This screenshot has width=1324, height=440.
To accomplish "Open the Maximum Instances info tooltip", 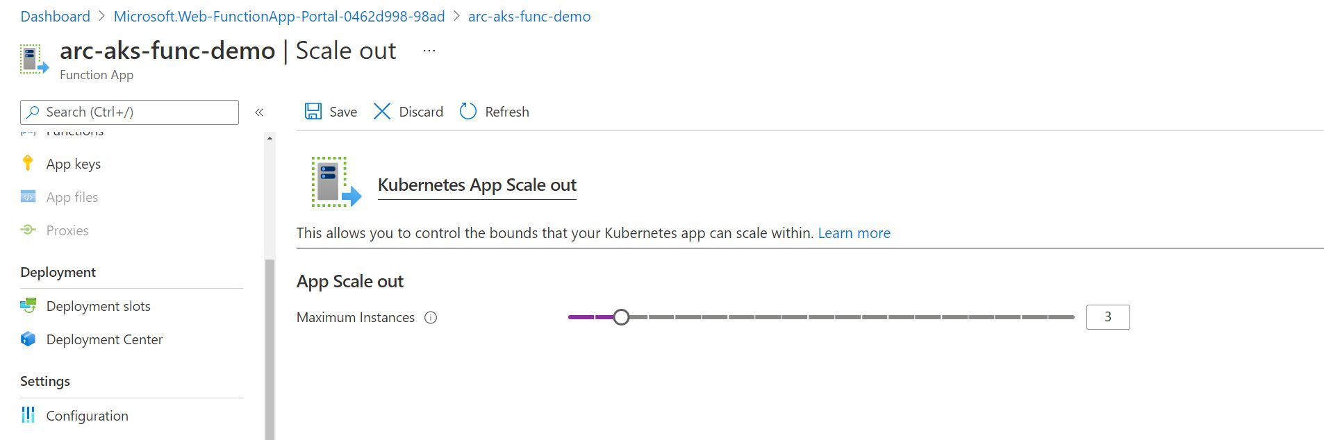I will [431, 317].
